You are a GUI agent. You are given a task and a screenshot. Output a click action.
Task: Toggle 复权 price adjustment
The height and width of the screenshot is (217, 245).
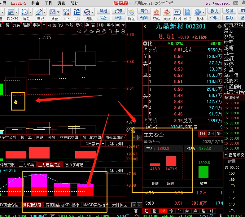(x=79, y=25)
